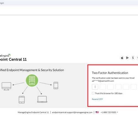
Task: Click the Apple App Store icon
Action: pyautogui.click(x=122, y=58)
